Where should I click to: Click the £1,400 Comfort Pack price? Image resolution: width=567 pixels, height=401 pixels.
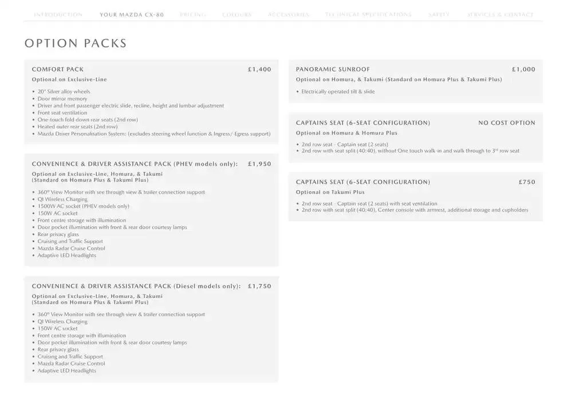point(259,69)
